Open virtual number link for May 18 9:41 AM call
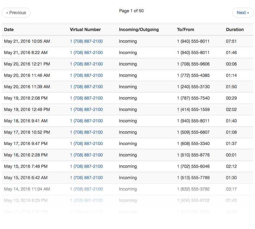 86,121
